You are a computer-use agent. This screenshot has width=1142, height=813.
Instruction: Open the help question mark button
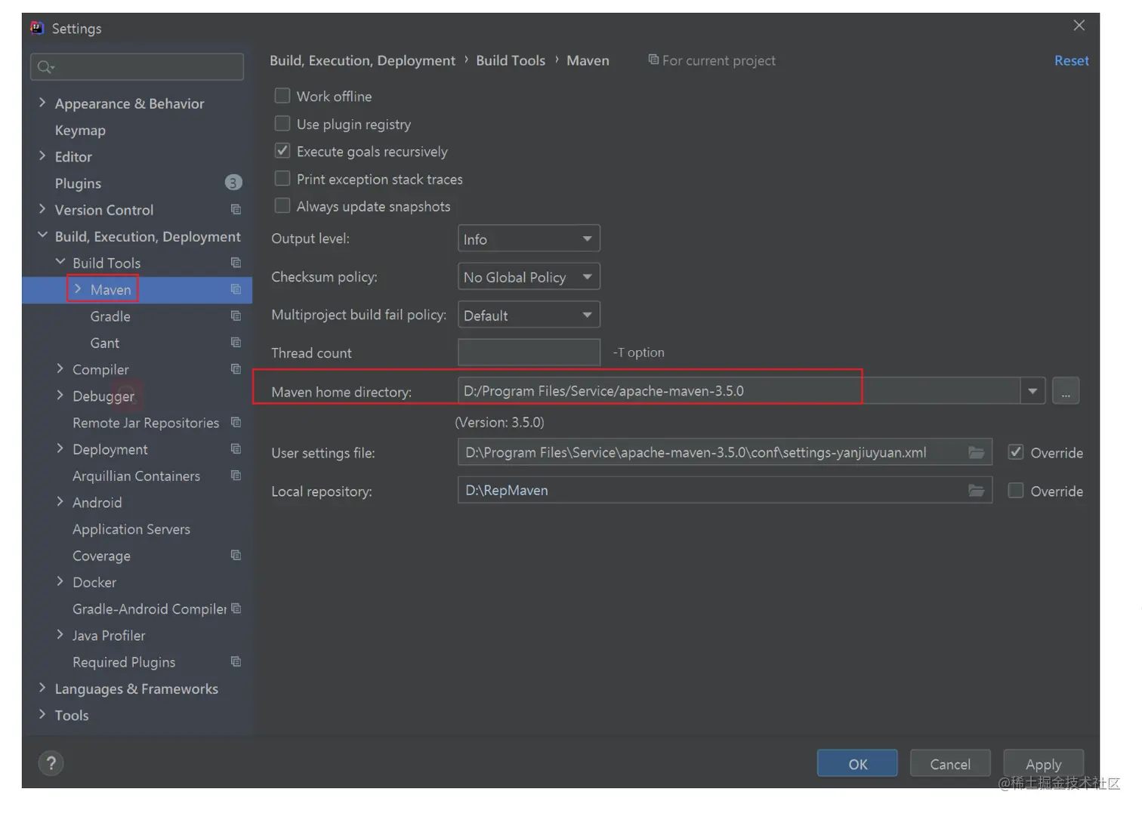[x=51, y=763]
